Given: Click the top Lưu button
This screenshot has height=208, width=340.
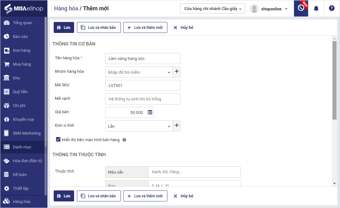Looking at the screenshot, I should pyautogui.click(x=64, y=28).
